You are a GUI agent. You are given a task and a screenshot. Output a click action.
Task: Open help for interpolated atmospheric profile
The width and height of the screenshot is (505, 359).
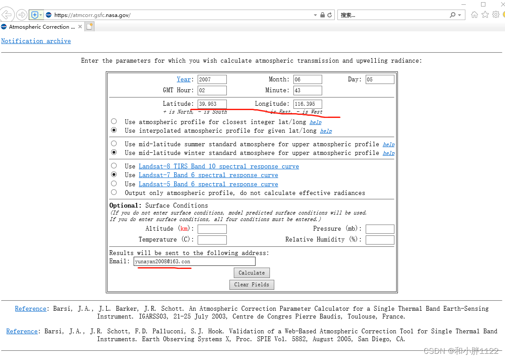(326, 131)
